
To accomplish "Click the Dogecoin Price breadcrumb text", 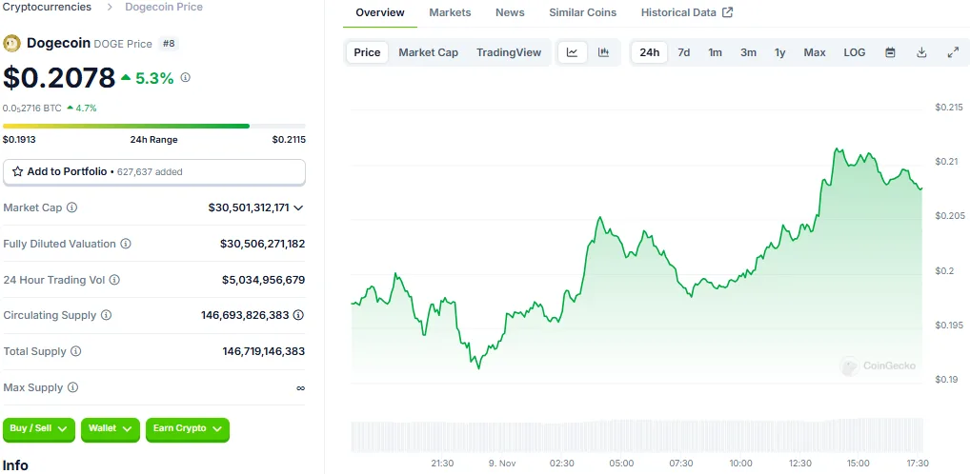I will tap(164, 8).
